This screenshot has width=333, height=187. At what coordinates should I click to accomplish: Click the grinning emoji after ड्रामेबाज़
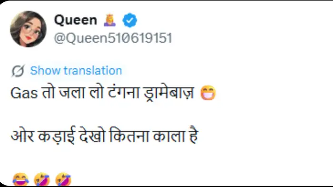pyautogui.click(x=208, y=93)
